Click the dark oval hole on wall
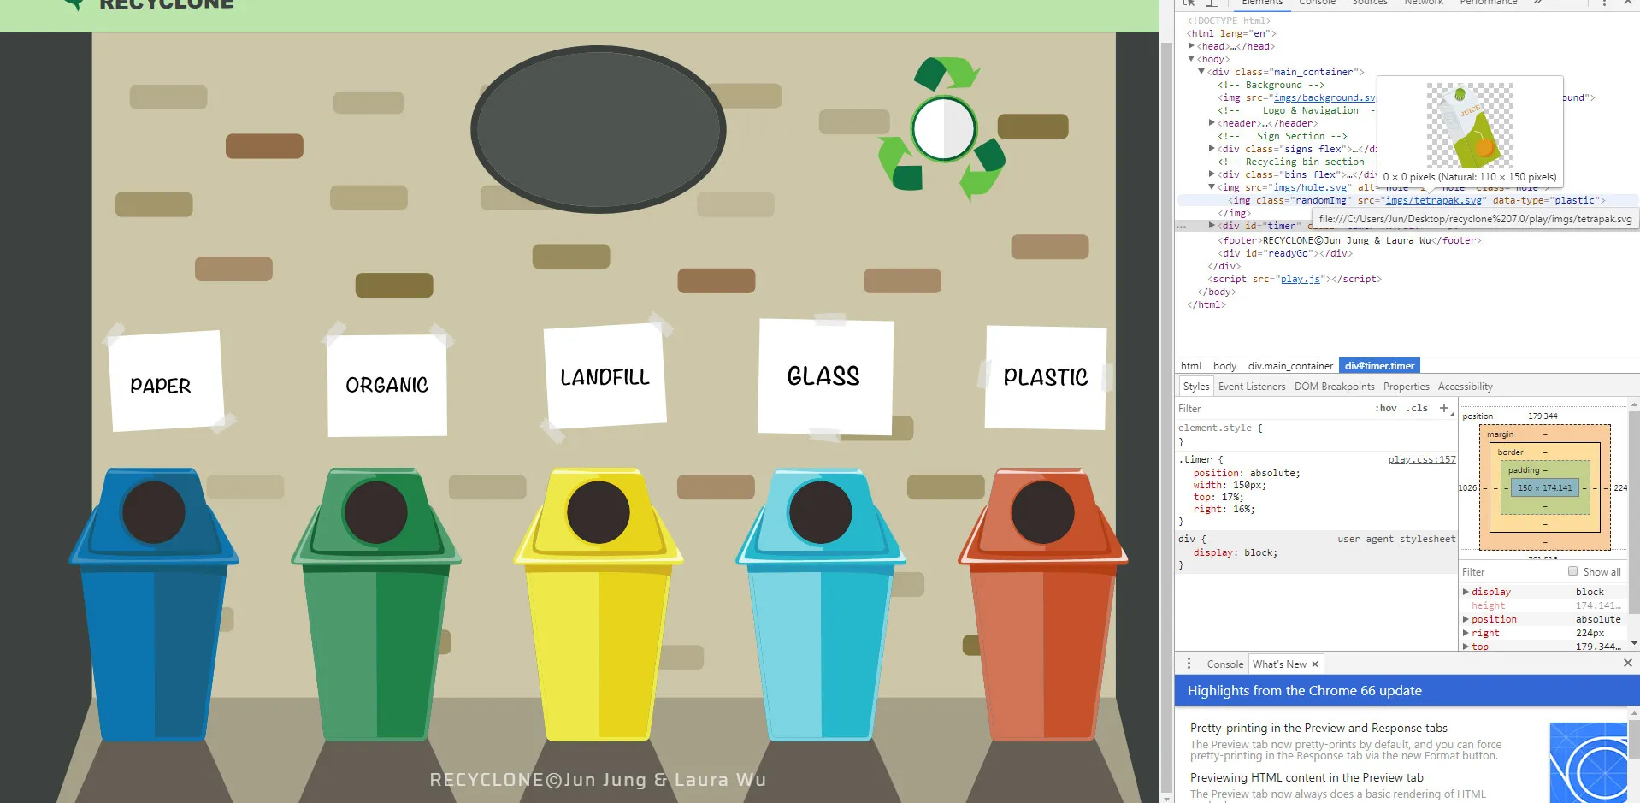 [598, 129]
